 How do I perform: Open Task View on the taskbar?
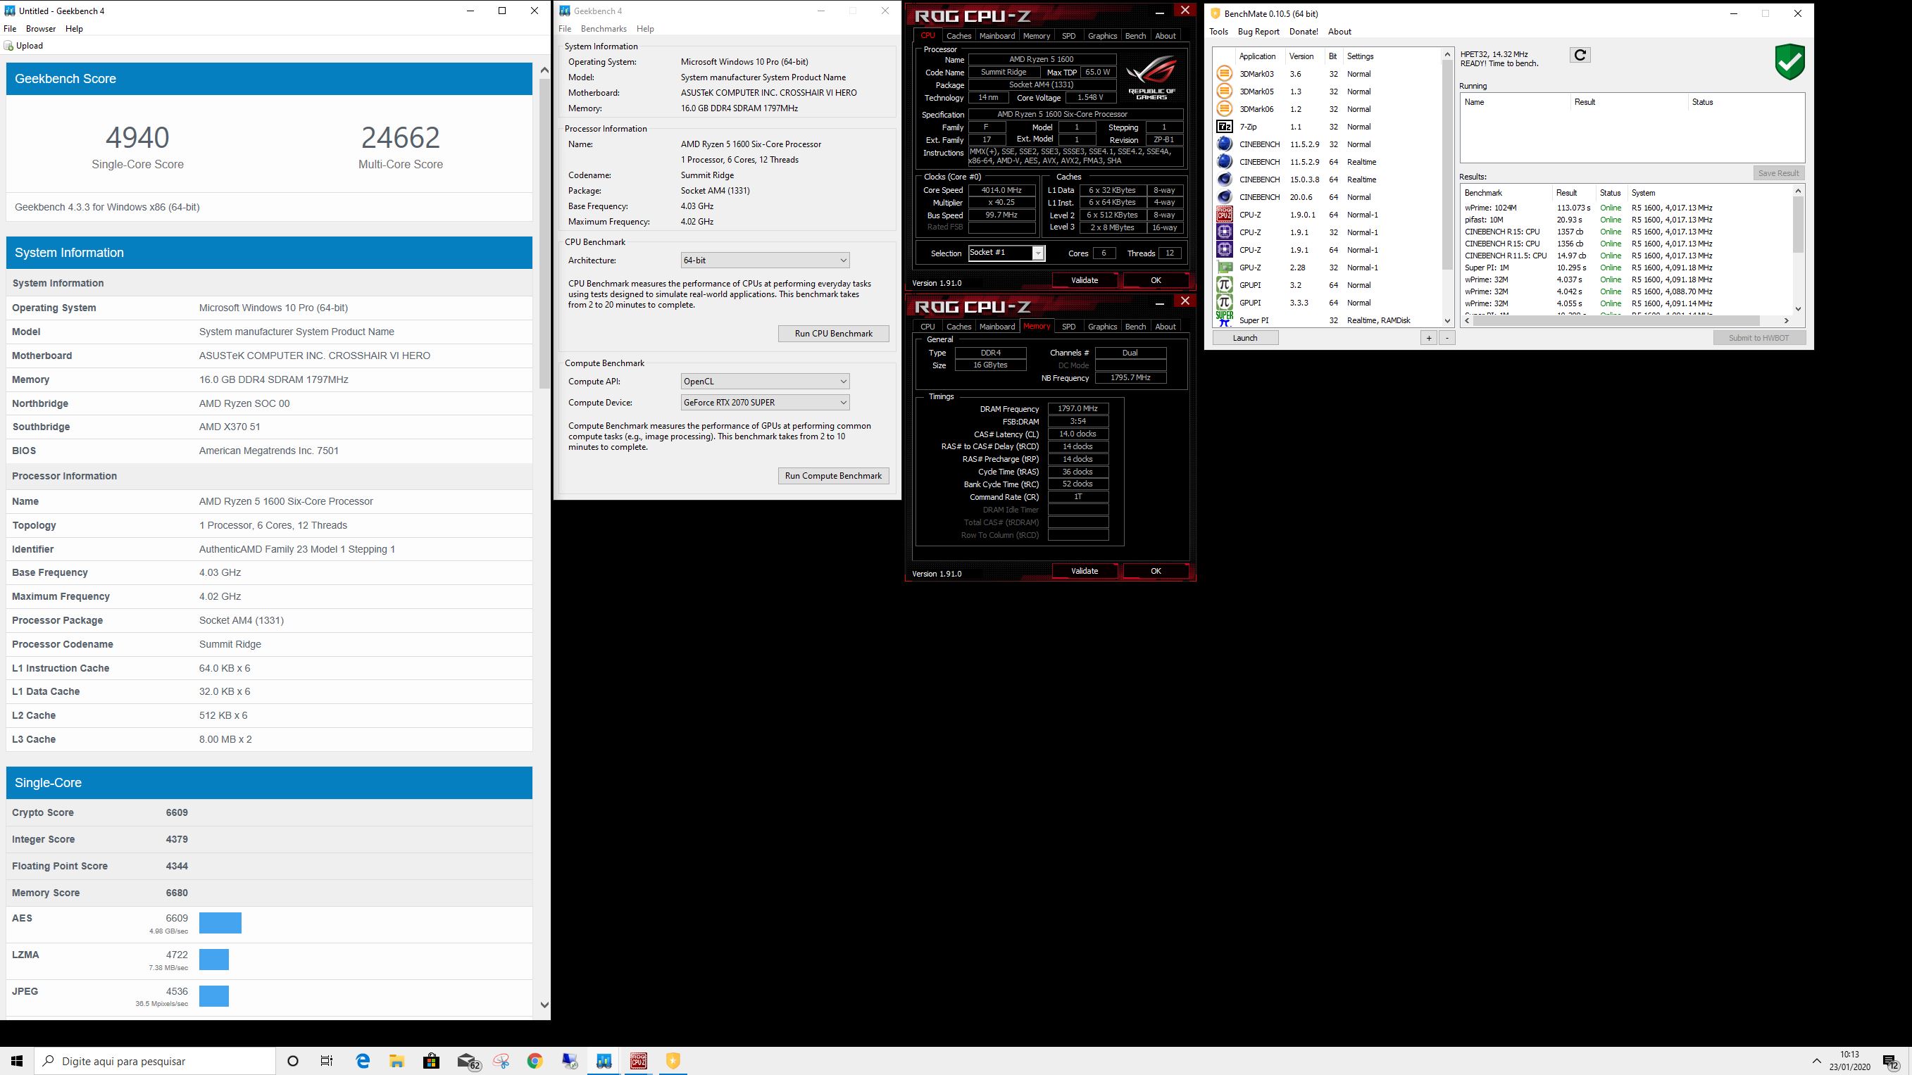point(327,1061)
